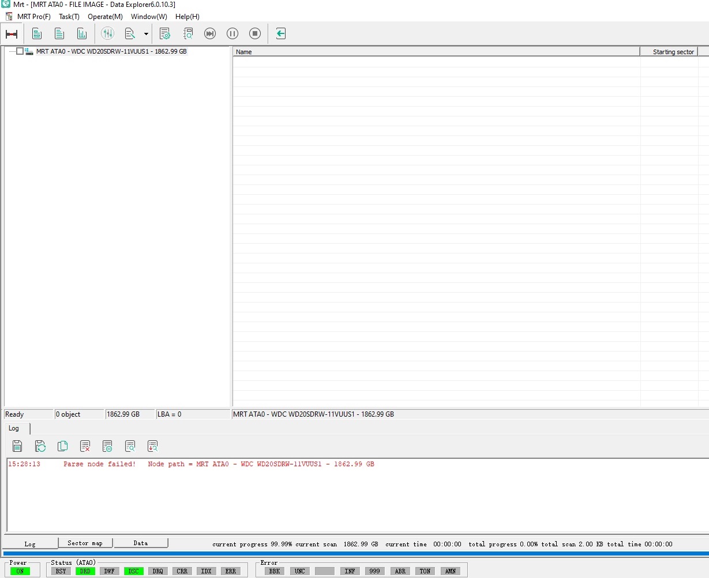Viewport: 709px width, 578px height.
Task: Click the TON error indicator
Action: [425, 571]
